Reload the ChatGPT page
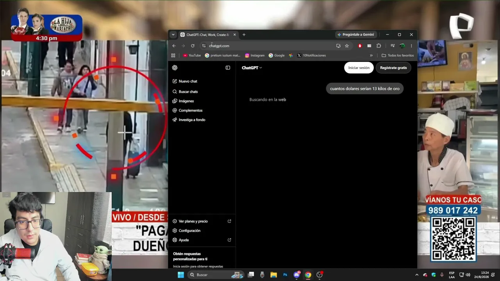This screenshot has height=281, width=500. (x=193, y=46)
